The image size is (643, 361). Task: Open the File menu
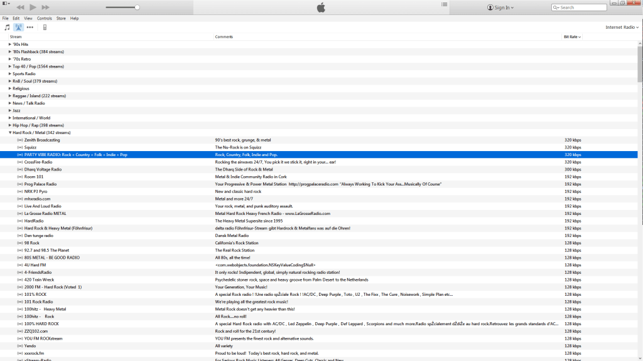point(5,18)
